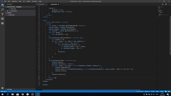
Task: Open the Windows Start menu
Action: (2, 94)
